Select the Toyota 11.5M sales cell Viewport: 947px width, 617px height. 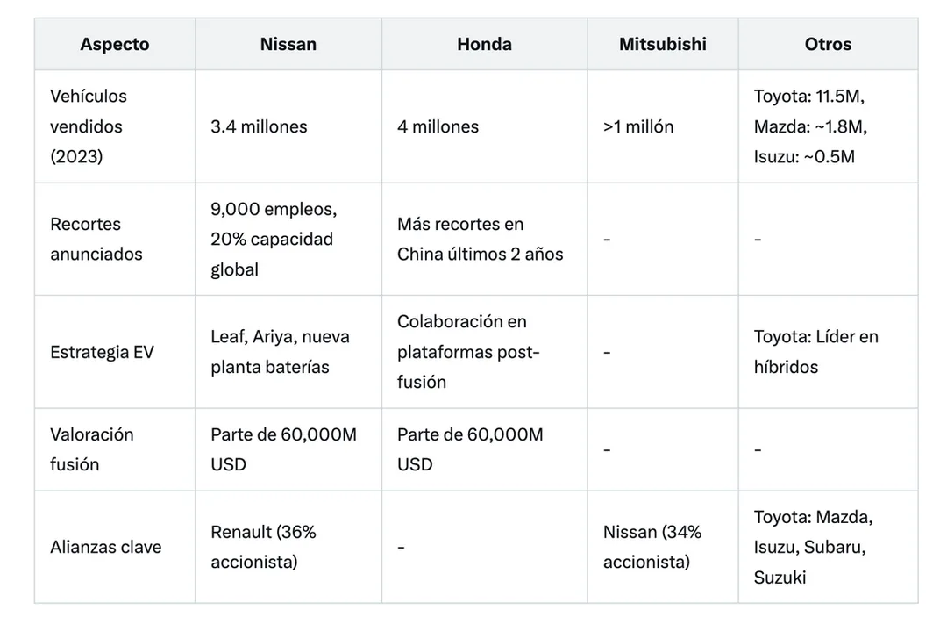tap(828, 126)
